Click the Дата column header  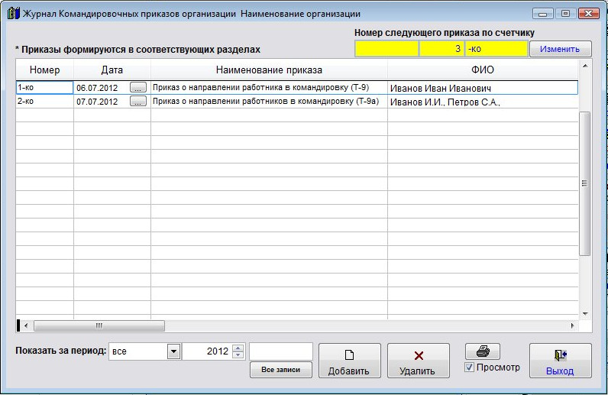click(x=112, y=70)
